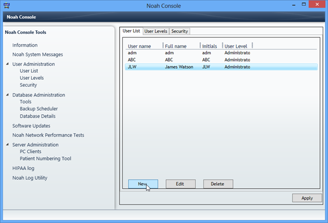Open Database Details

pyautogui.click(x=38, y=116)
